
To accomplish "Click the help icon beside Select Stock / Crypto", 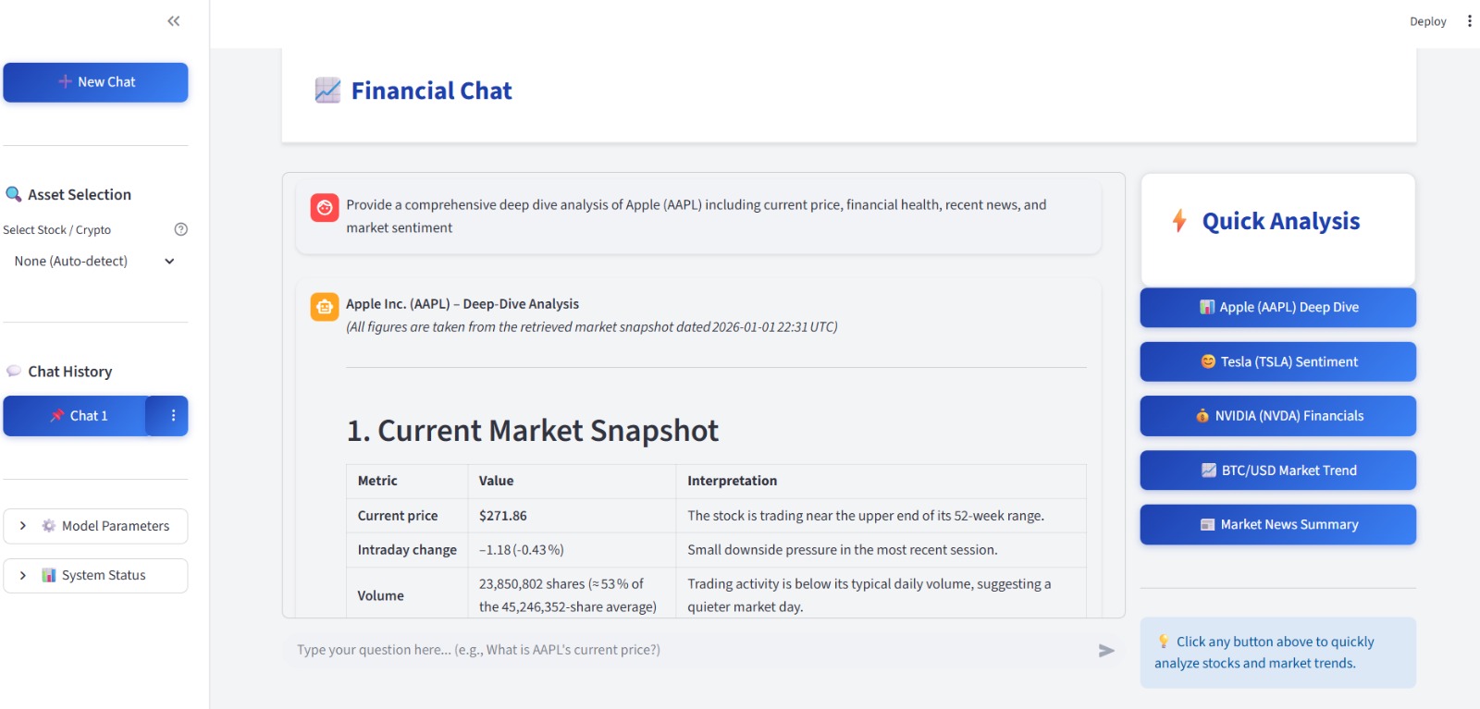I will (181, 229).
